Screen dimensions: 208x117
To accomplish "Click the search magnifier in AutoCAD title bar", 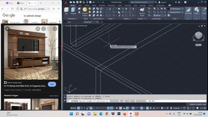I will point(156,2).
